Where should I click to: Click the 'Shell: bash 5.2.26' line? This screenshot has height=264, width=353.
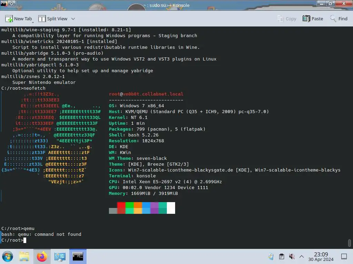click(134, 135)
